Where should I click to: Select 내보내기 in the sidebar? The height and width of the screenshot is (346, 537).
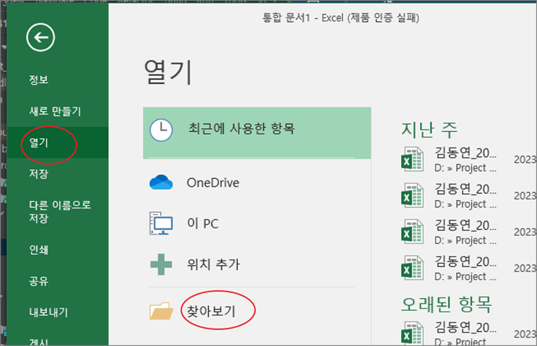48,312
